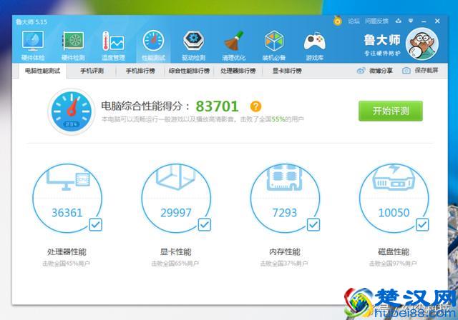Switch to 处理器排行榜 tab
The height and width of the screenshot is (320, 458).
238,71
